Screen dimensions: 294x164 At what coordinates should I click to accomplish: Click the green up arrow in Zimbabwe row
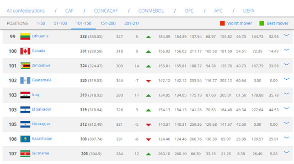click(x=148, y=66)
